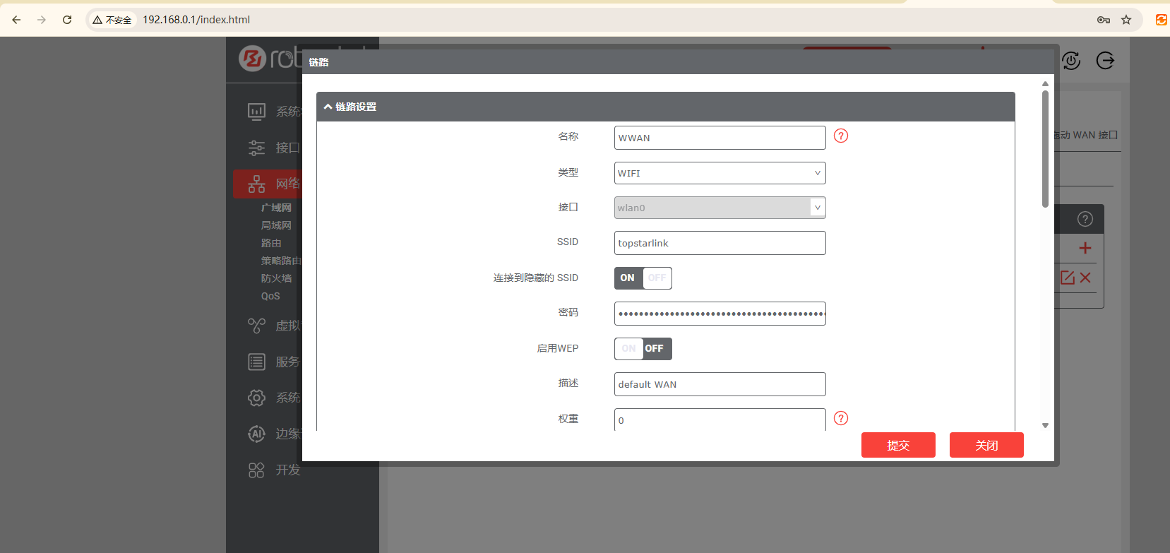1170x553 pixels.
Task: Click the scrollbar down arrow
Action: pyautogui.click(x=1045, y=425)
